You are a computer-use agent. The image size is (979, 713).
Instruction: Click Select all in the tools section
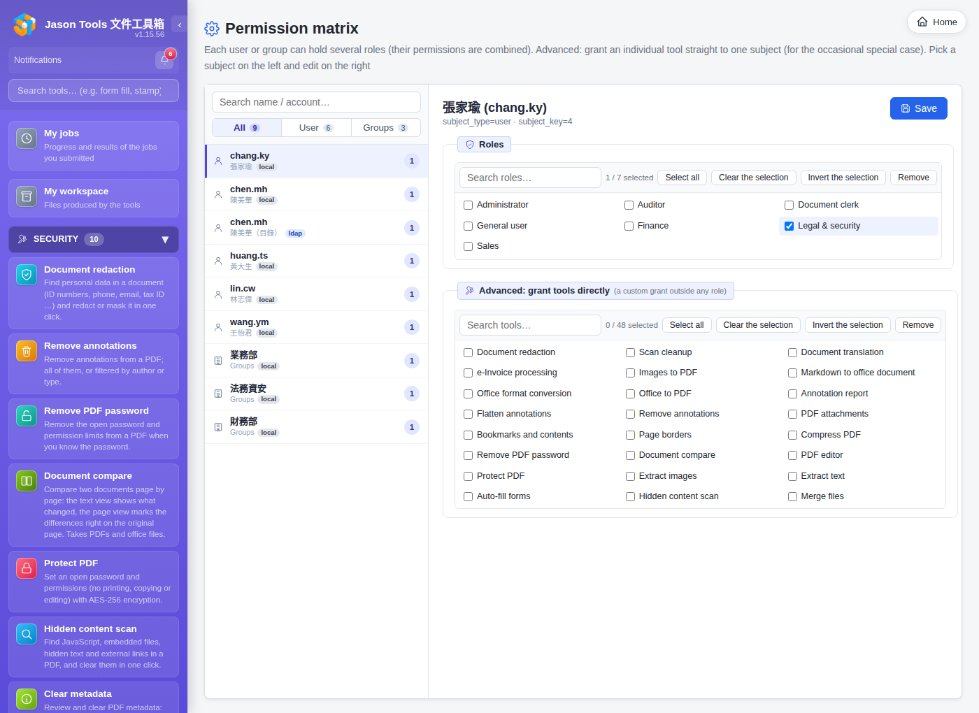[x=687, y=325]
